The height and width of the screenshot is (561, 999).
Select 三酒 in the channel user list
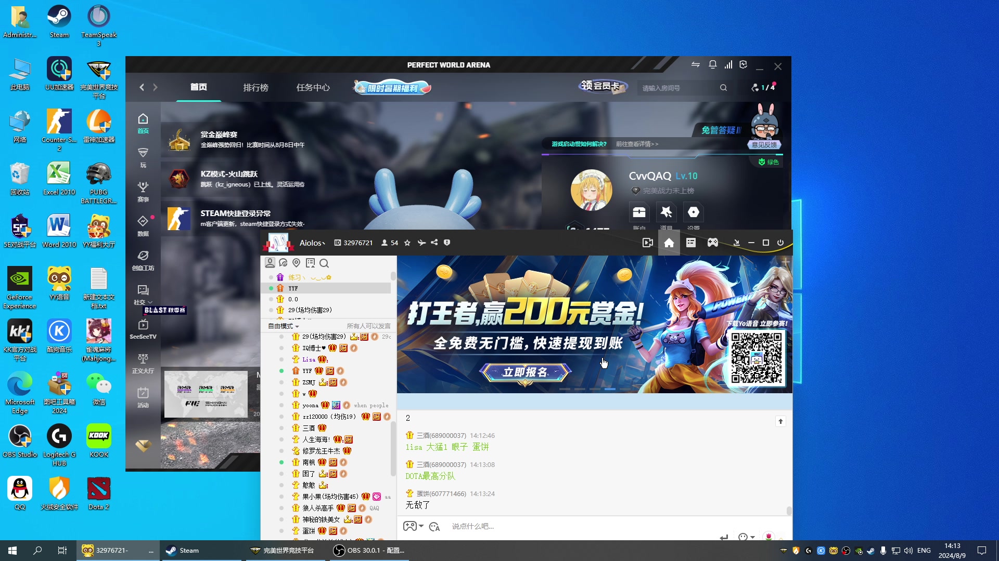(x=309, y=428)
